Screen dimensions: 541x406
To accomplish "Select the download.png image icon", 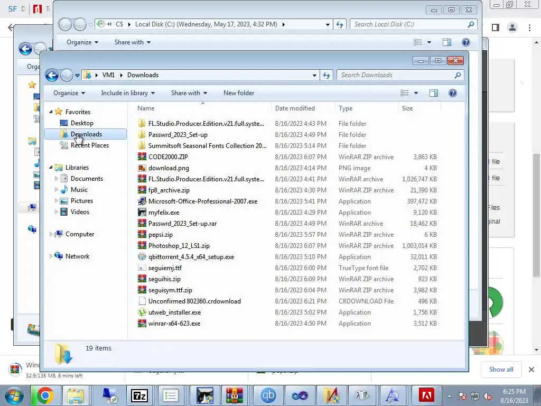I will tap(142, 168).
